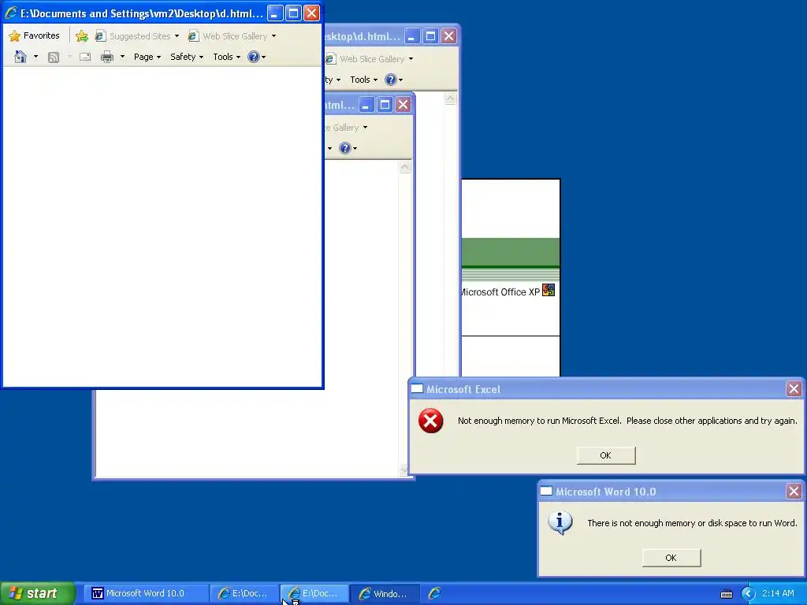Click the Help icon in second IE window

click(391, 80)
